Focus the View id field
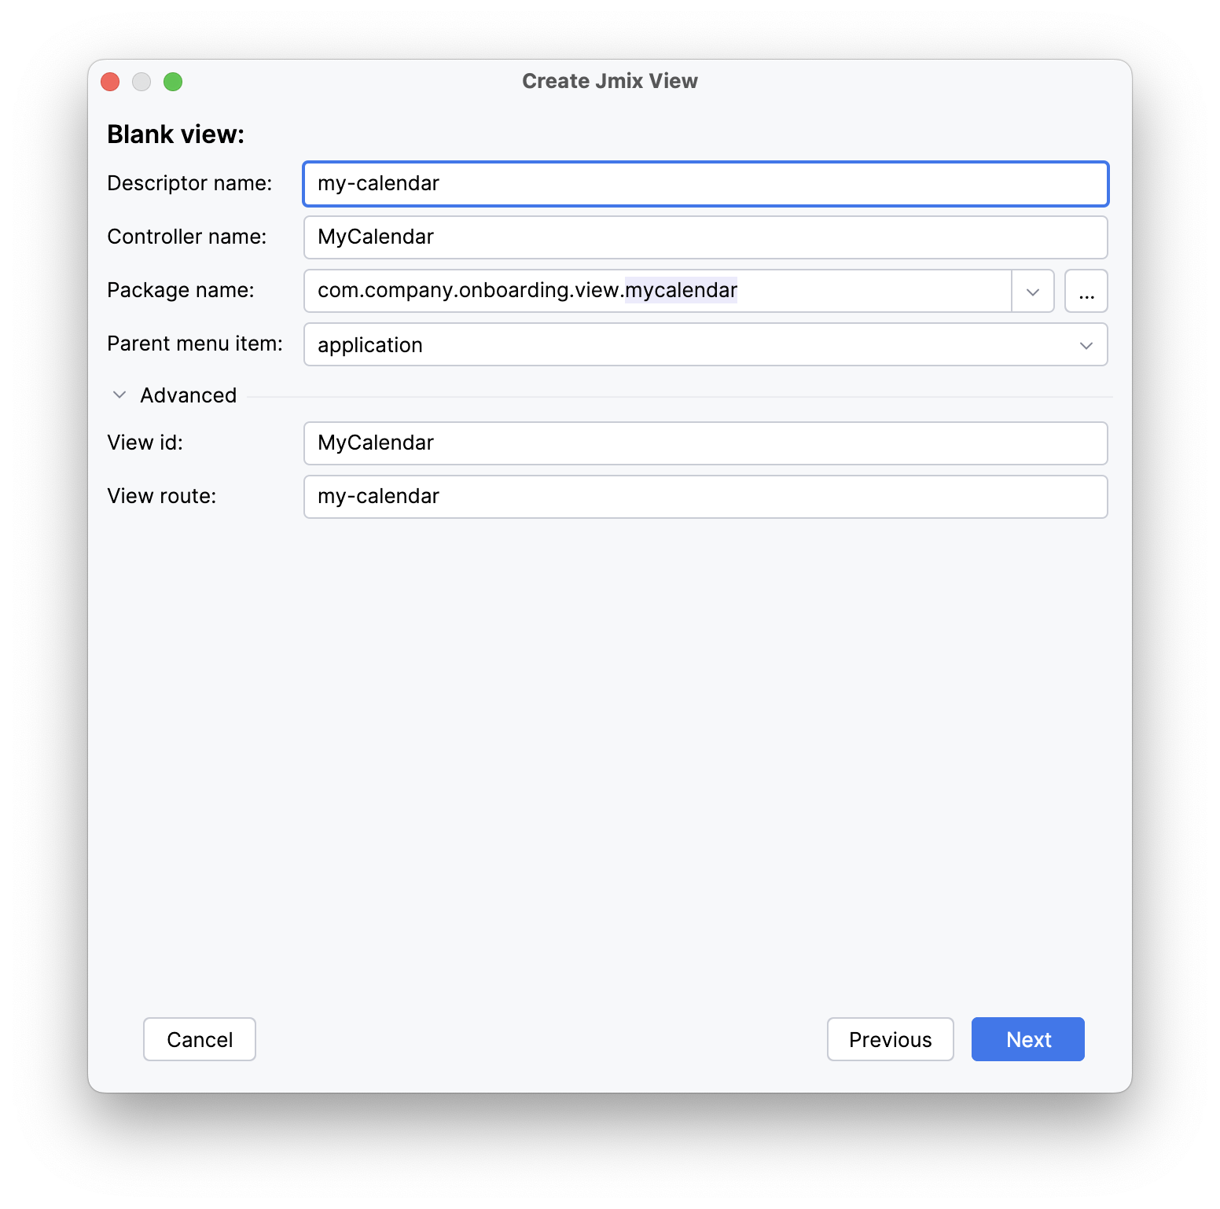1220x1209 pixels. [705, 443]
